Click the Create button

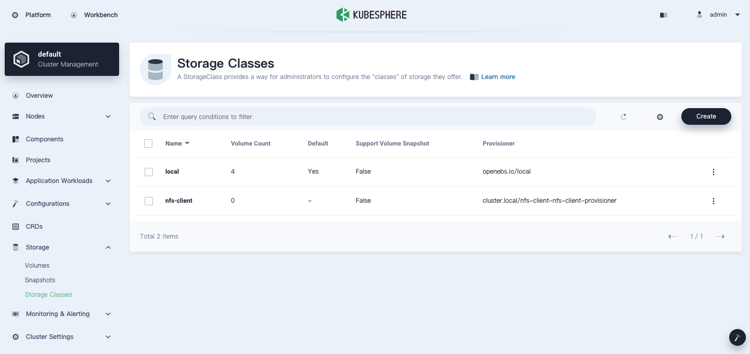coord(706,116)
